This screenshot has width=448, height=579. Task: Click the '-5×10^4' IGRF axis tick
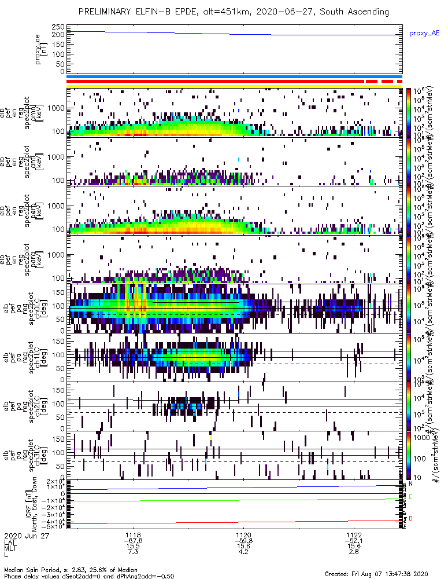[55, 526]
